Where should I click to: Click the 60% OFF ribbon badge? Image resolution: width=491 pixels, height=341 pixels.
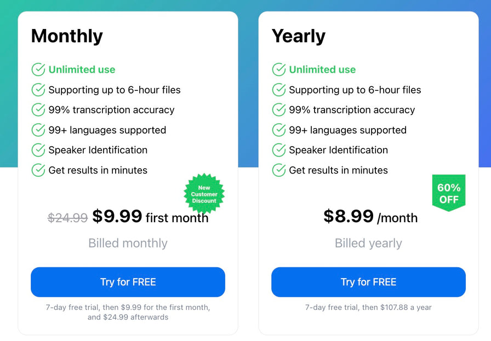[x=448, y=193]
